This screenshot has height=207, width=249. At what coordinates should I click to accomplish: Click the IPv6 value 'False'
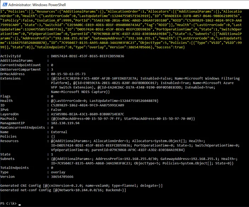pos(56,110)
